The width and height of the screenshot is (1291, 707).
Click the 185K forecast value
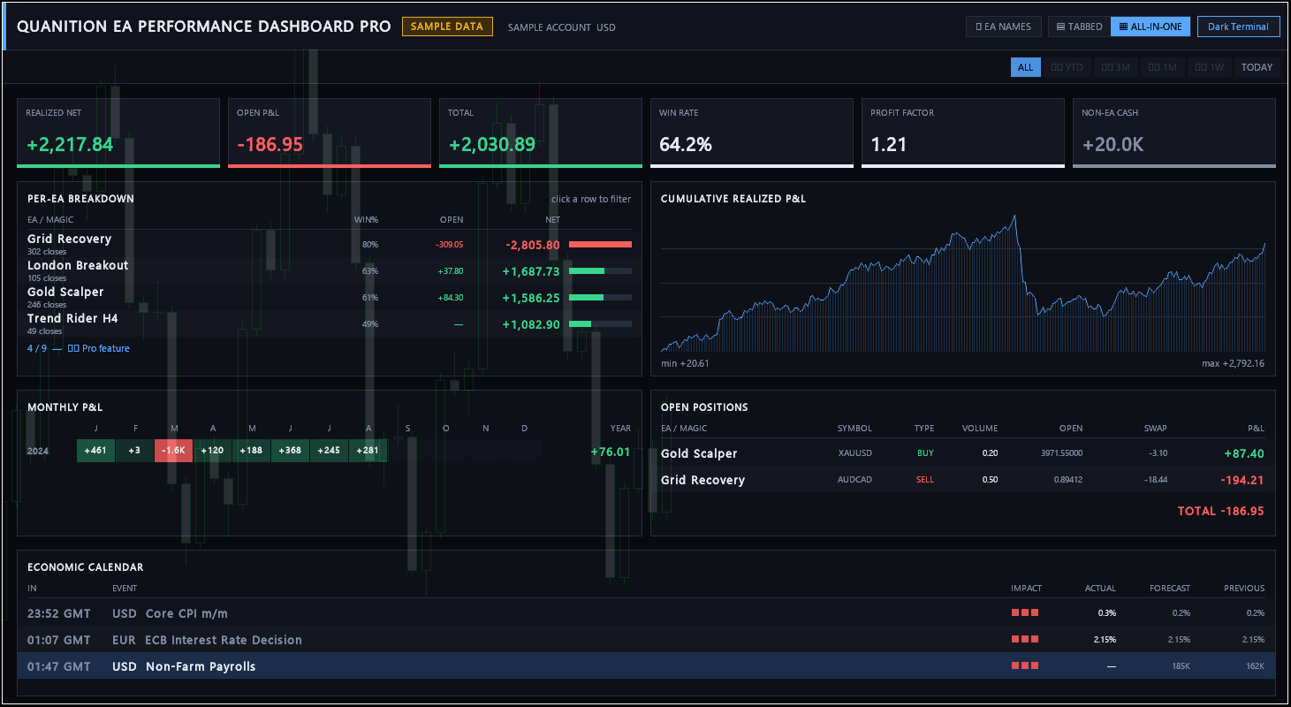1181,666
